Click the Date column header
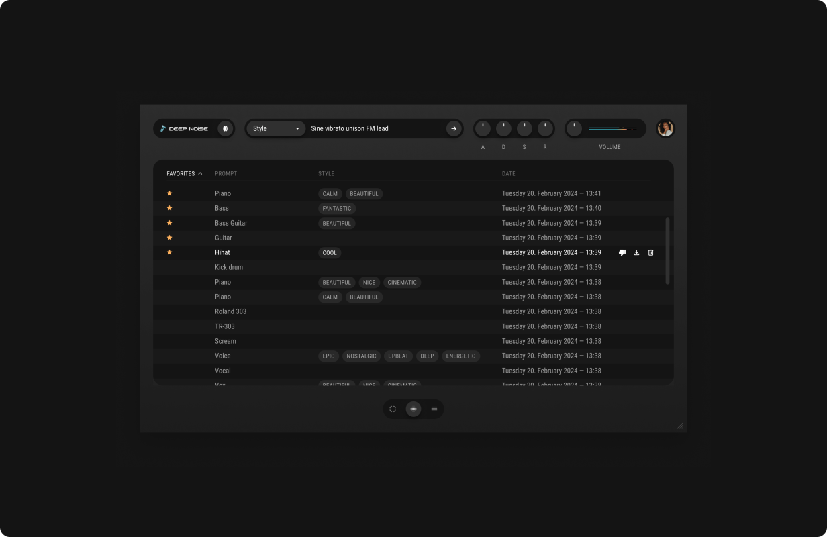This screenshot has width=827, height=537. 508,173
